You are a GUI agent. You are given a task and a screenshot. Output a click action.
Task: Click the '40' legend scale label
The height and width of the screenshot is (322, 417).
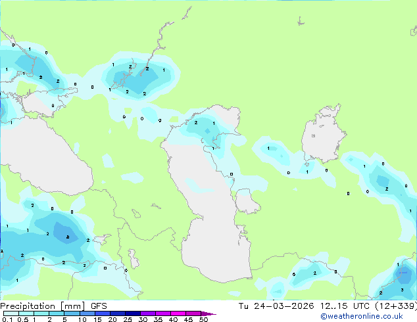pyautogui.click(x=173, y=319)
